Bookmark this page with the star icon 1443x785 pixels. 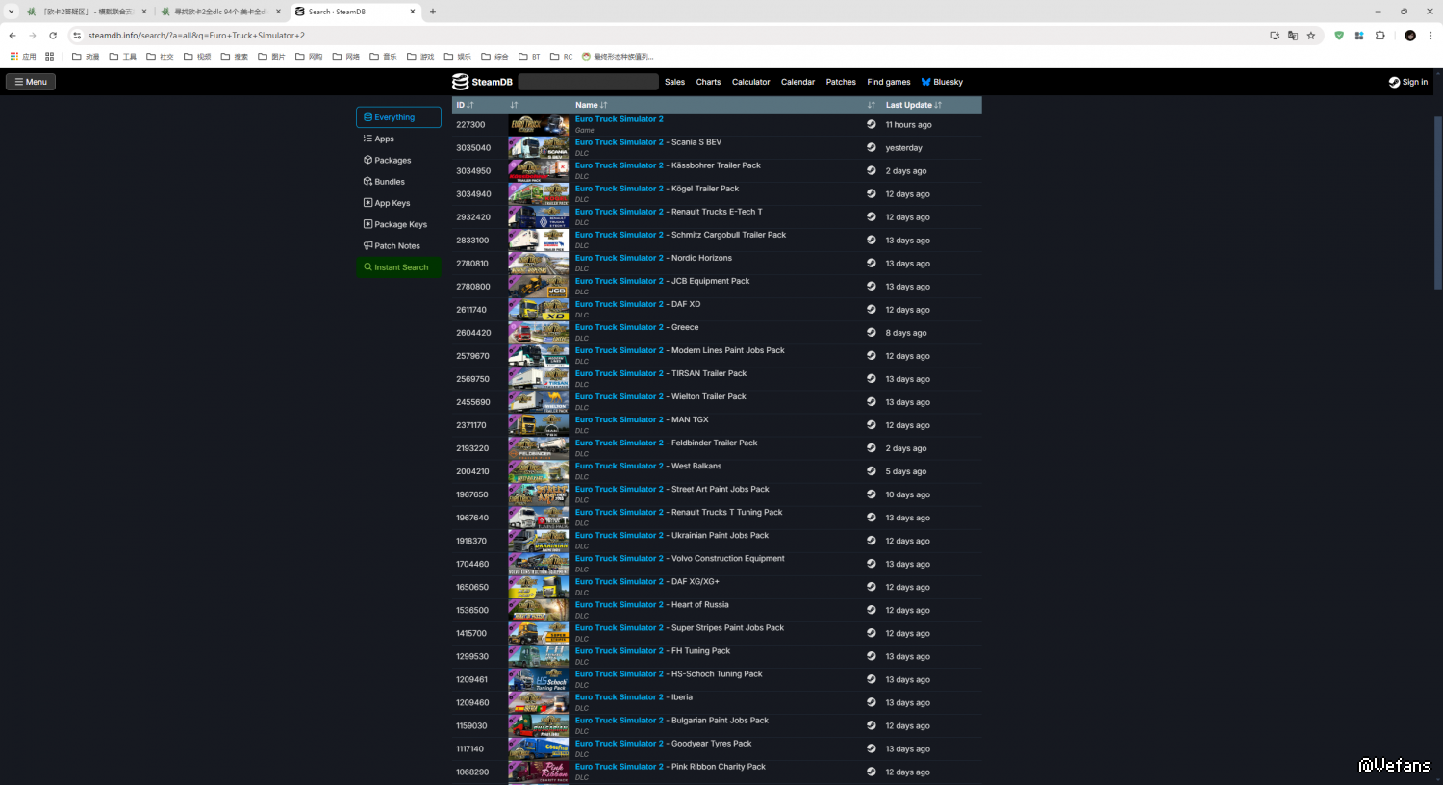click(x=1310, y=36)
